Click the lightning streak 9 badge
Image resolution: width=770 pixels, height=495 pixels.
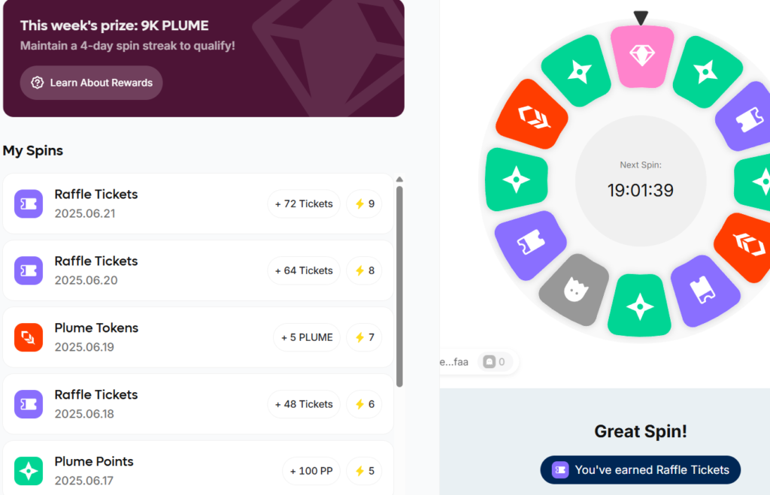click(365, 204)
